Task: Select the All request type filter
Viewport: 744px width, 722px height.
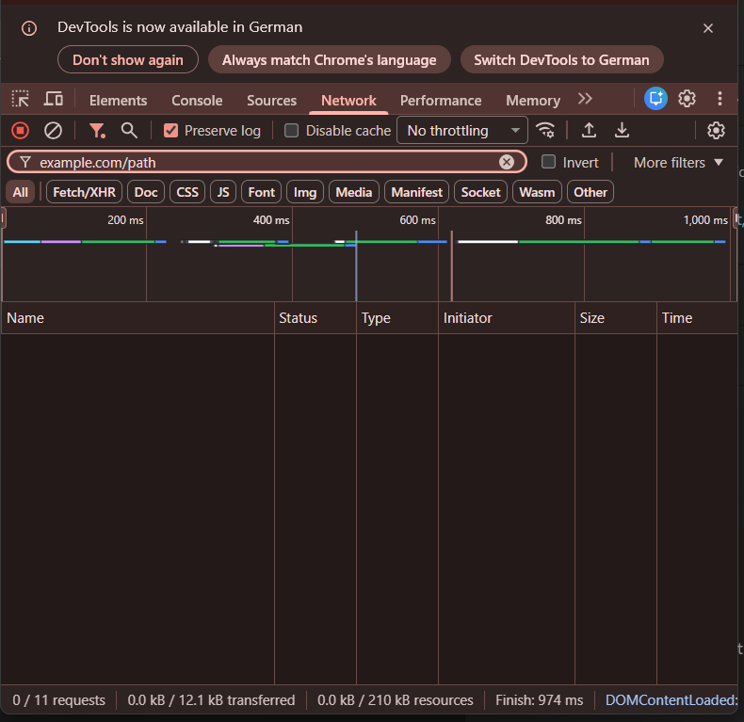Action: 21,192
